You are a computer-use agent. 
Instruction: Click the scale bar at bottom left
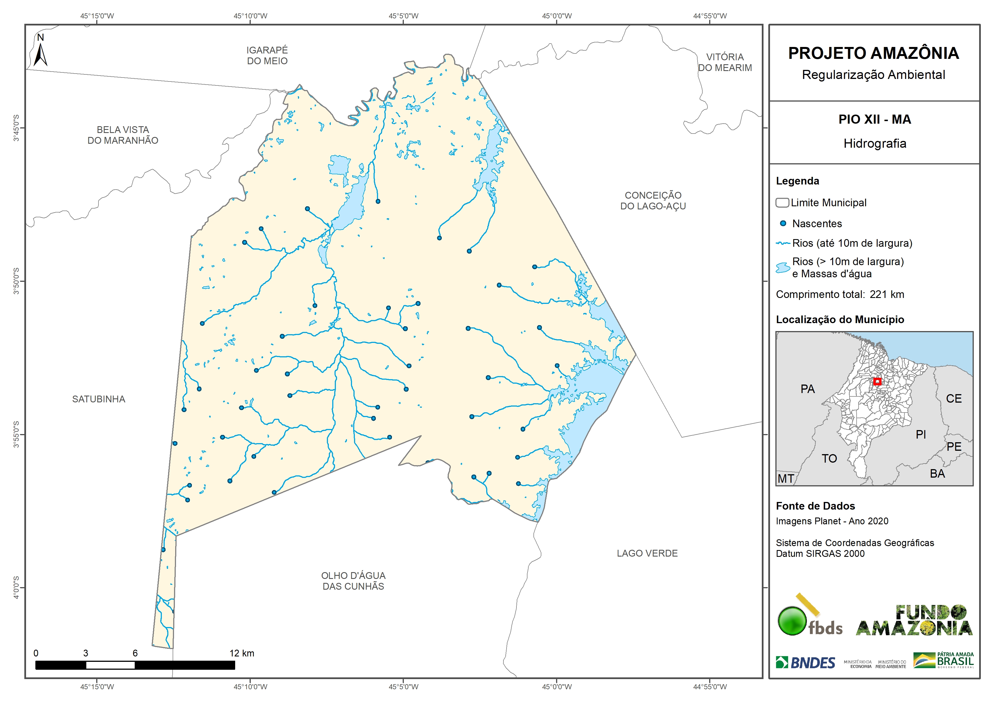pos(135,665)
